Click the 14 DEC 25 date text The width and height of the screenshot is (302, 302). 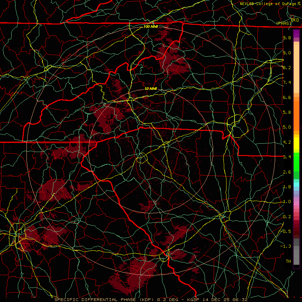pyautogui.click(x=217, y=300)
